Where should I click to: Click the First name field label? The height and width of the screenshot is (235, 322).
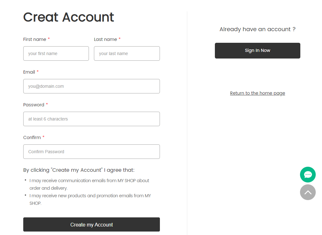click(35, 39)
